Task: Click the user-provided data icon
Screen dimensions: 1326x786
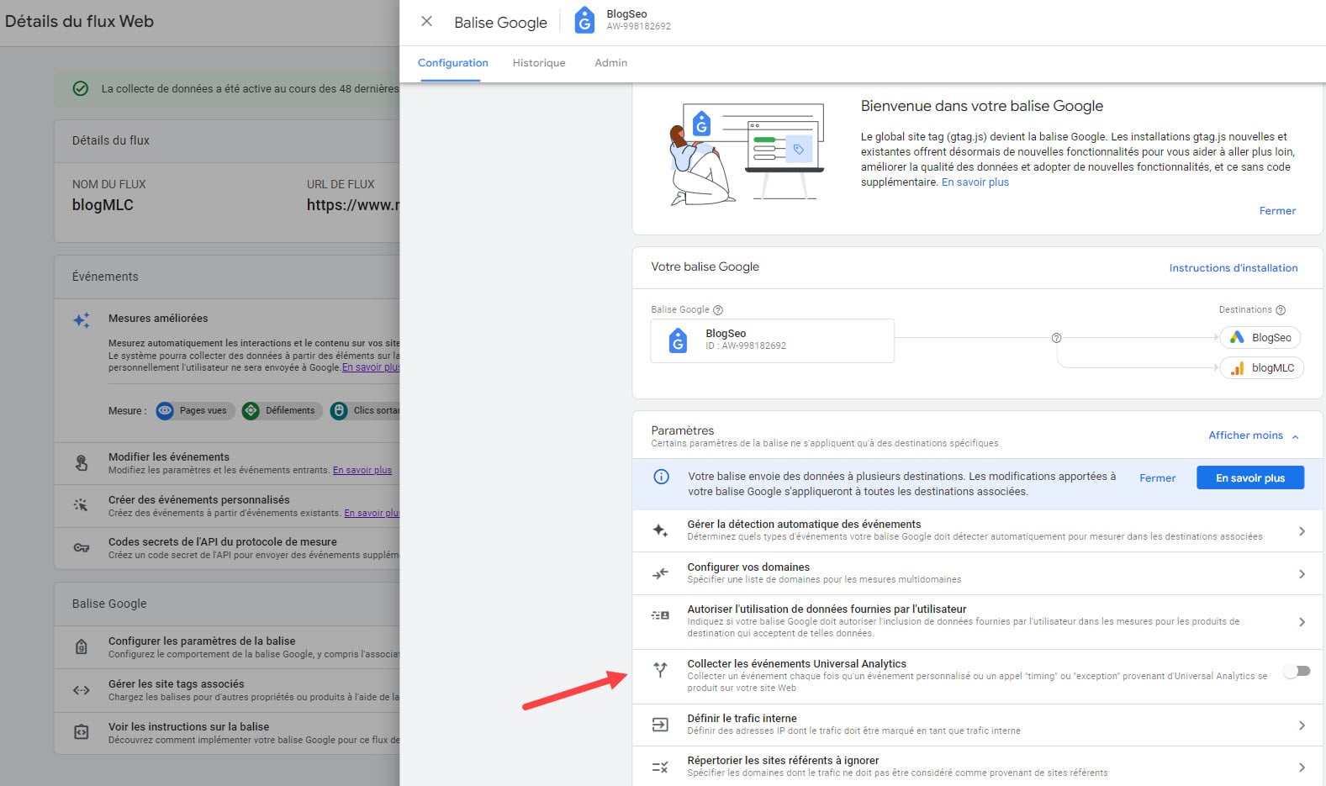Action: coord(660,615)
